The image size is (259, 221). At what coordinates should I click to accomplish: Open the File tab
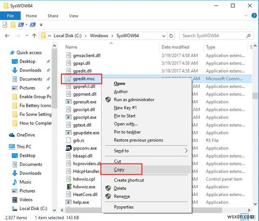pyautogui.click(x=10, y=16)
